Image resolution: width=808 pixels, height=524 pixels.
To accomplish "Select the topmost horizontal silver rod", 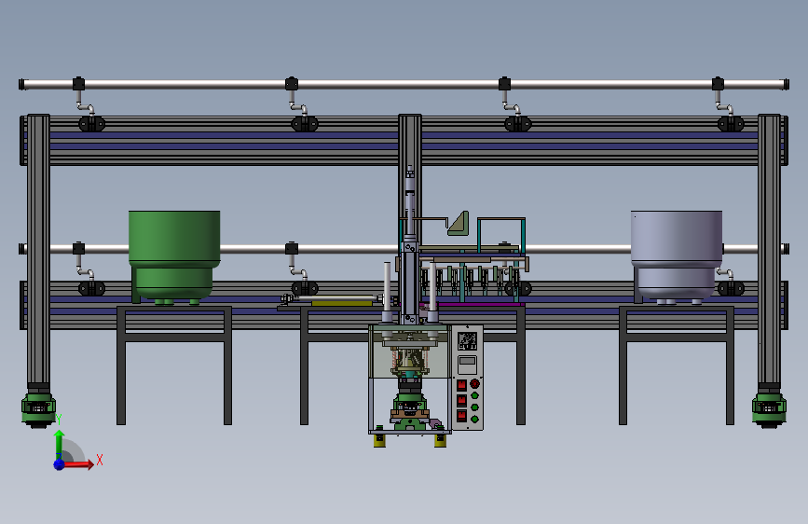I will (x=404, y=84).
